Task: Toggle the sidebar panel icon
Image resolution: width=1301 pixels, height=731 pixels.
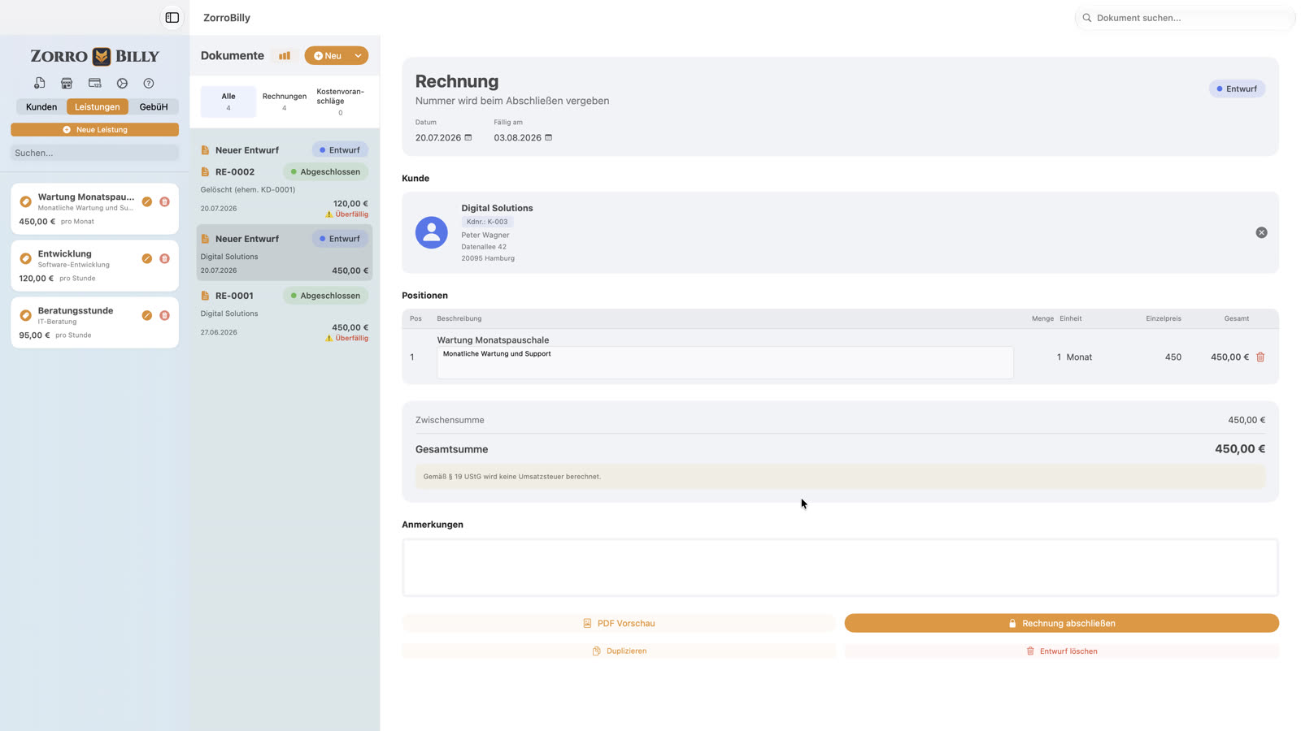Action: (172, 18)
